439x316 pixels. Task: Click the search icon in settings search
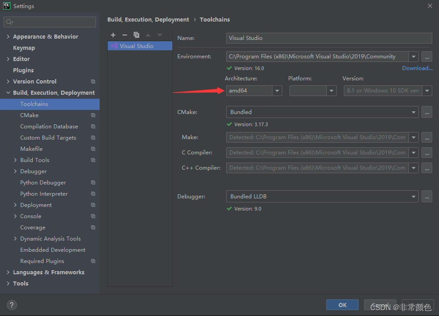[x=9, y=22]
